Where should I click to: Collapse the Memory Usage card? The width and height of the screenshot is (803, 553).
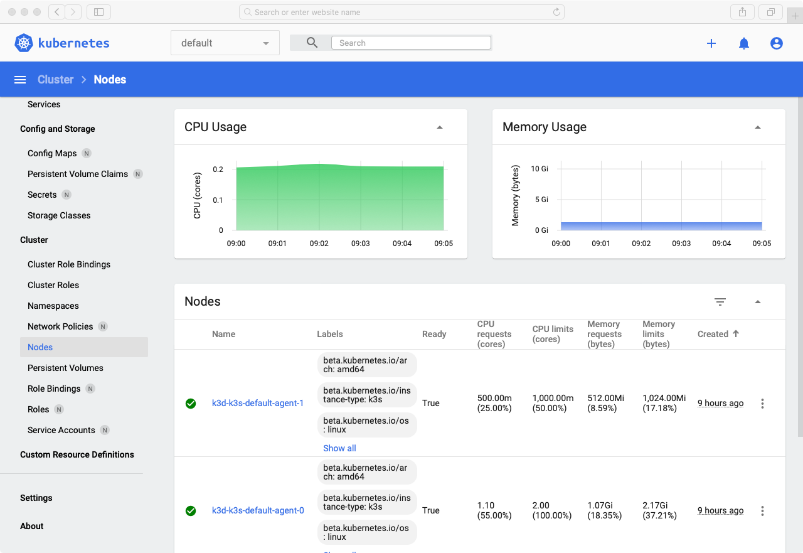pyautogui.click(x=758, y=127)
